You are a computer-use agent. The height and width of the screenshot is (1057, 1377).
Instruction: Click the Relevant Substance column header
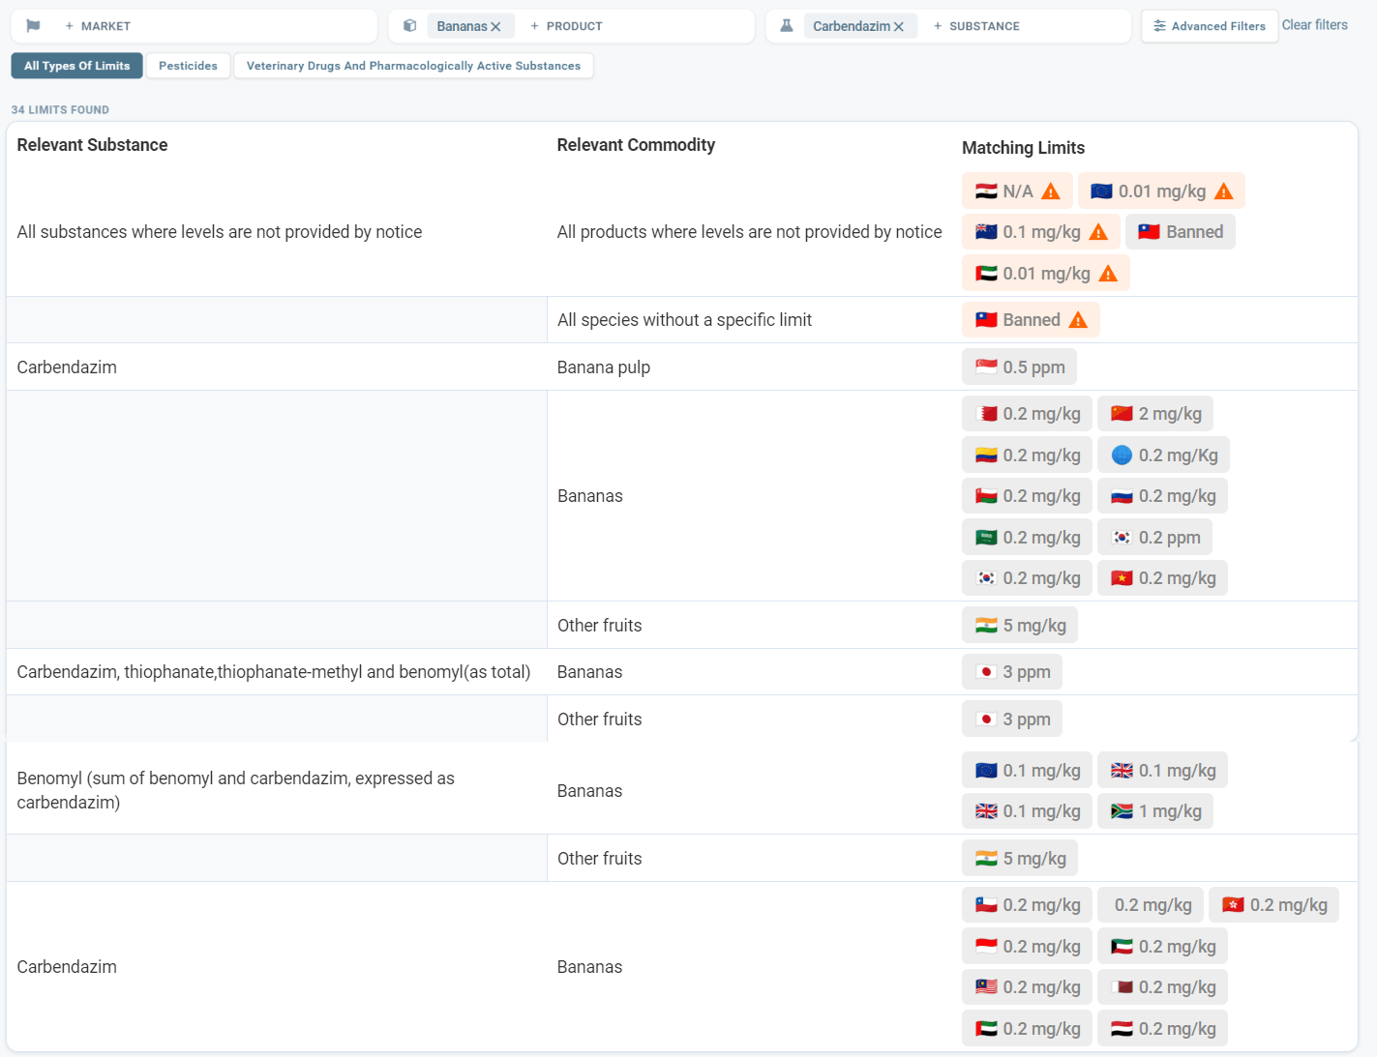coord(92,145)
